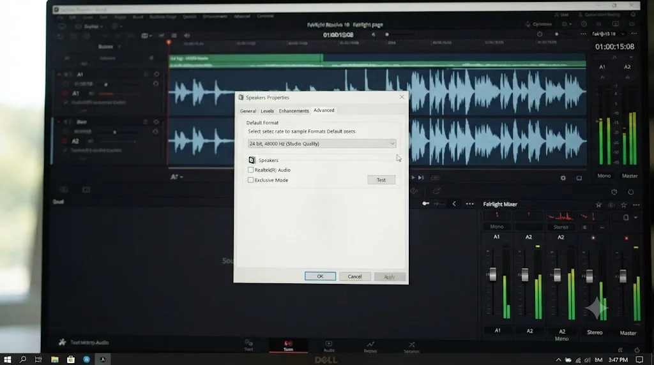654x365 pixels.
Task: Click the first star icon in Fairlight Mixer header
Action: coord(598,205)
